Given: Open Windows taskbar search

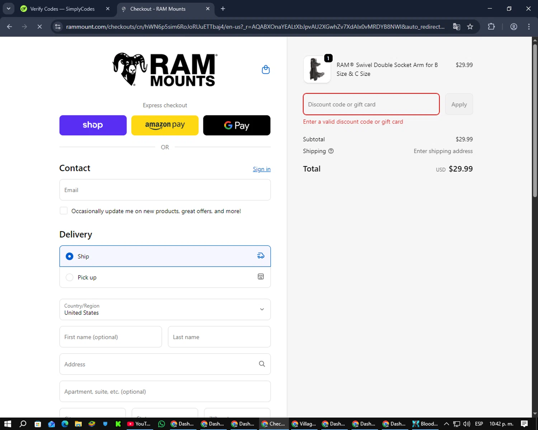Looking at the screenshot, I should [x=23, y=424].
